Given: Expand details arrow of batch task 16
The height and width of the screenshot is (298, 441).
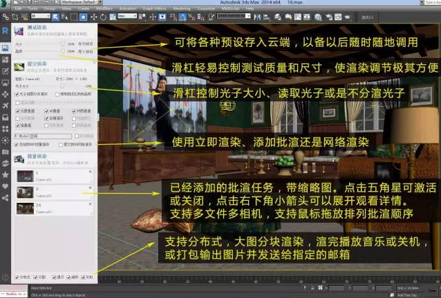Looking at the screenshot, I should [x=91, y=214].
